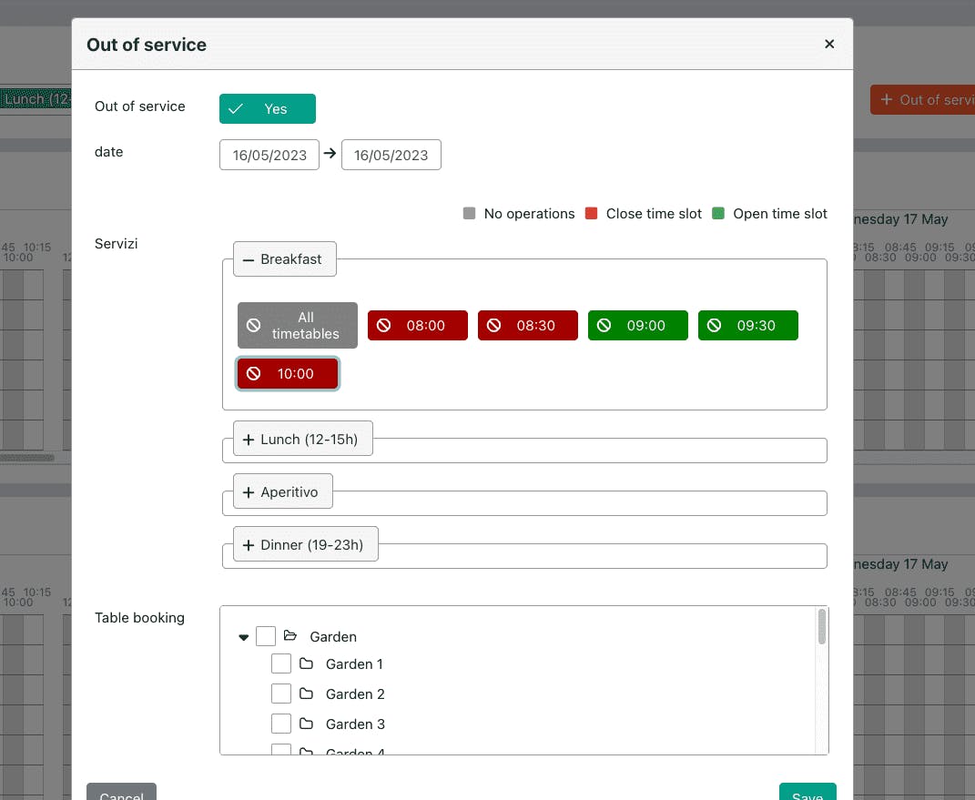
Task: Click the Garden 3 folder icon
Action: (306, 723)
